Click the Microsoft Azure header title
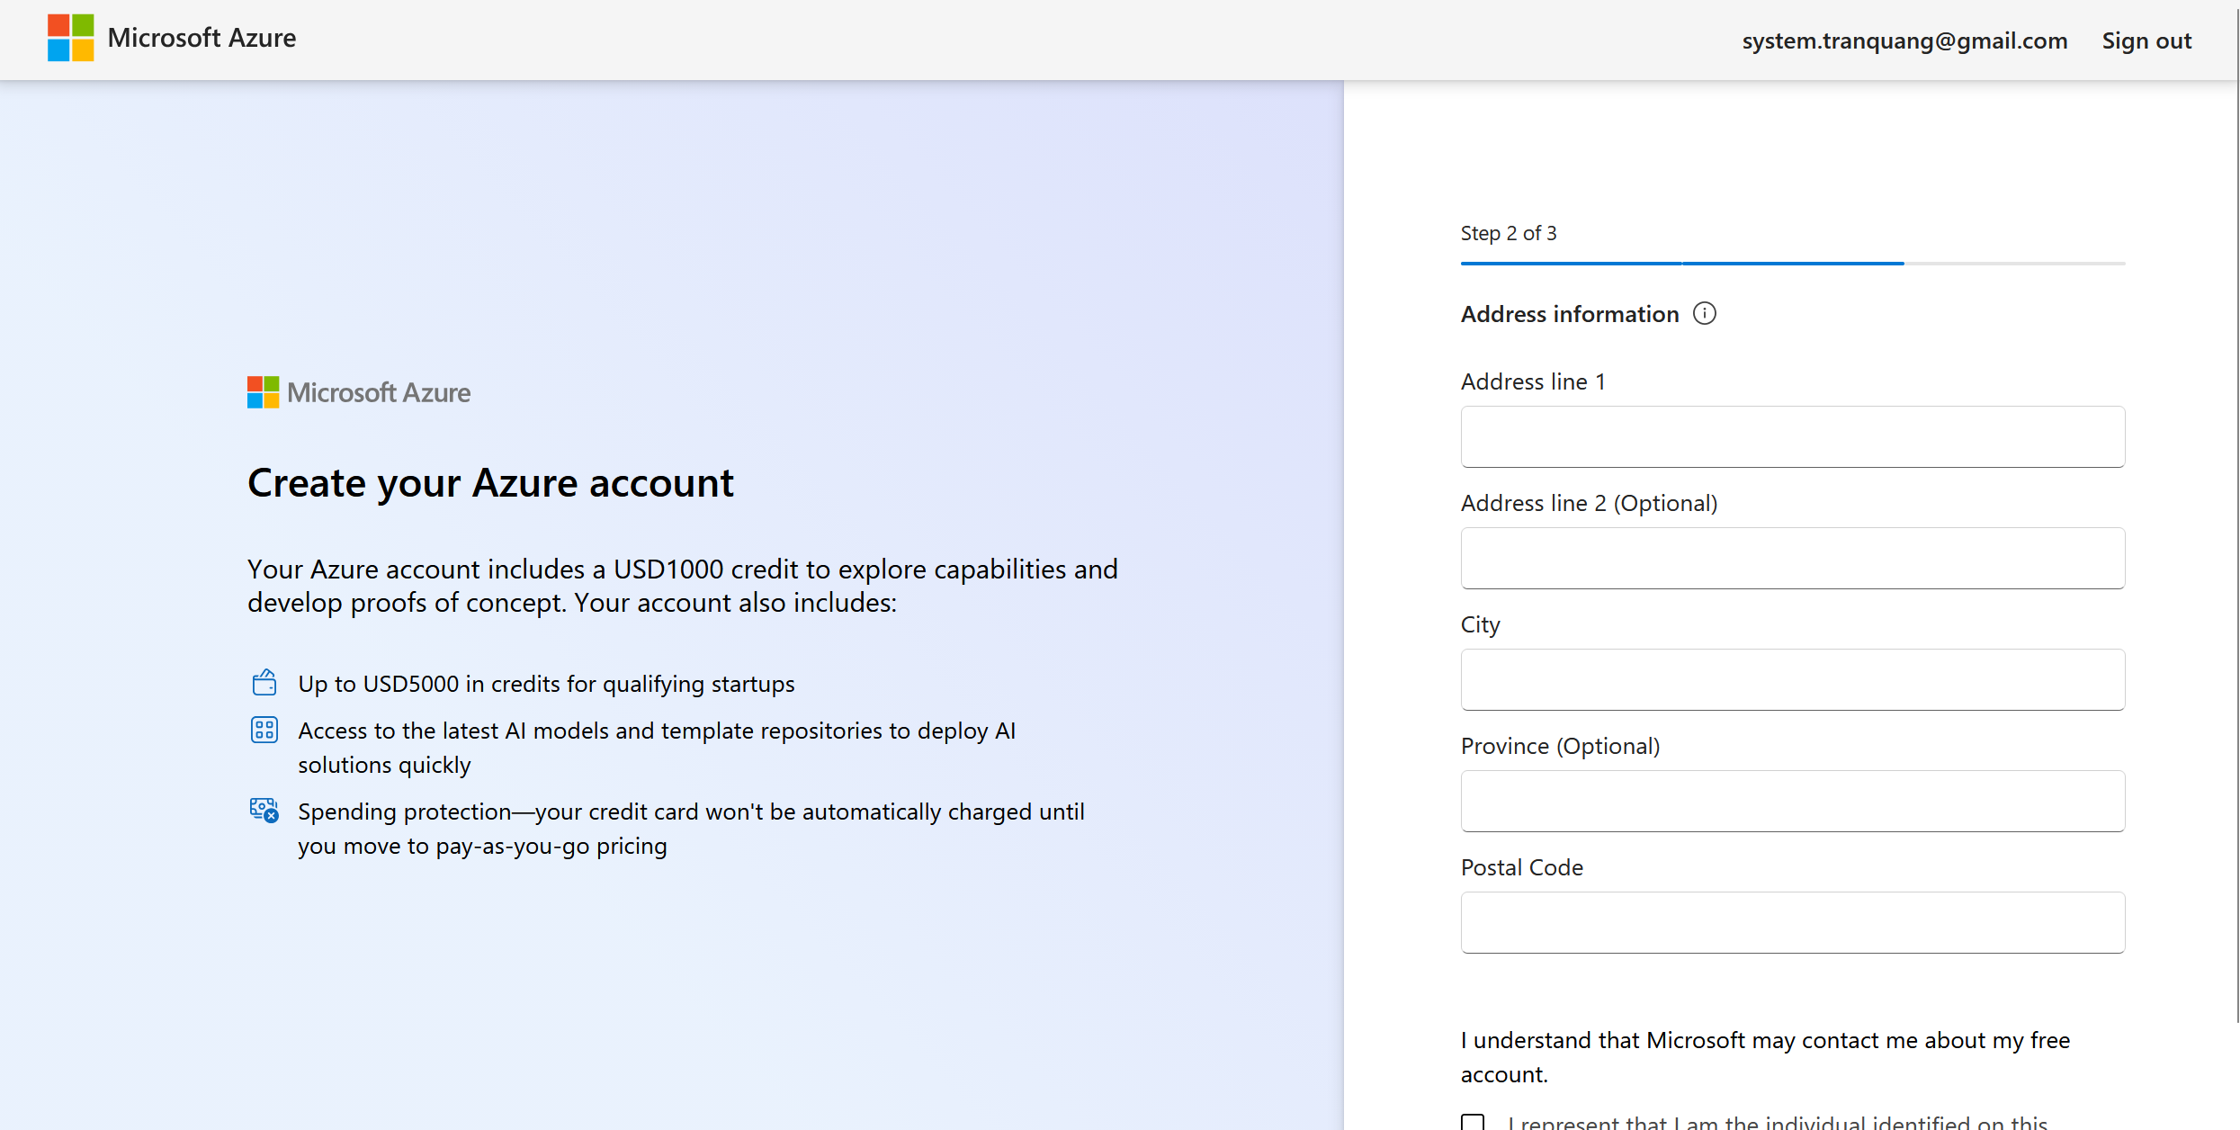 (202, 38)
